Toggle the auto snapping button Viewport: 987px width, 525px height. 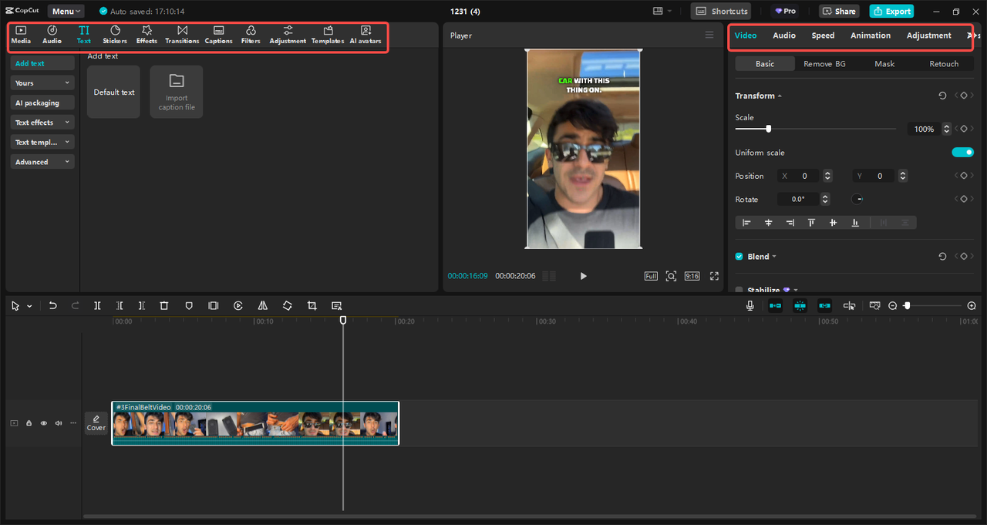pos(800,306)
